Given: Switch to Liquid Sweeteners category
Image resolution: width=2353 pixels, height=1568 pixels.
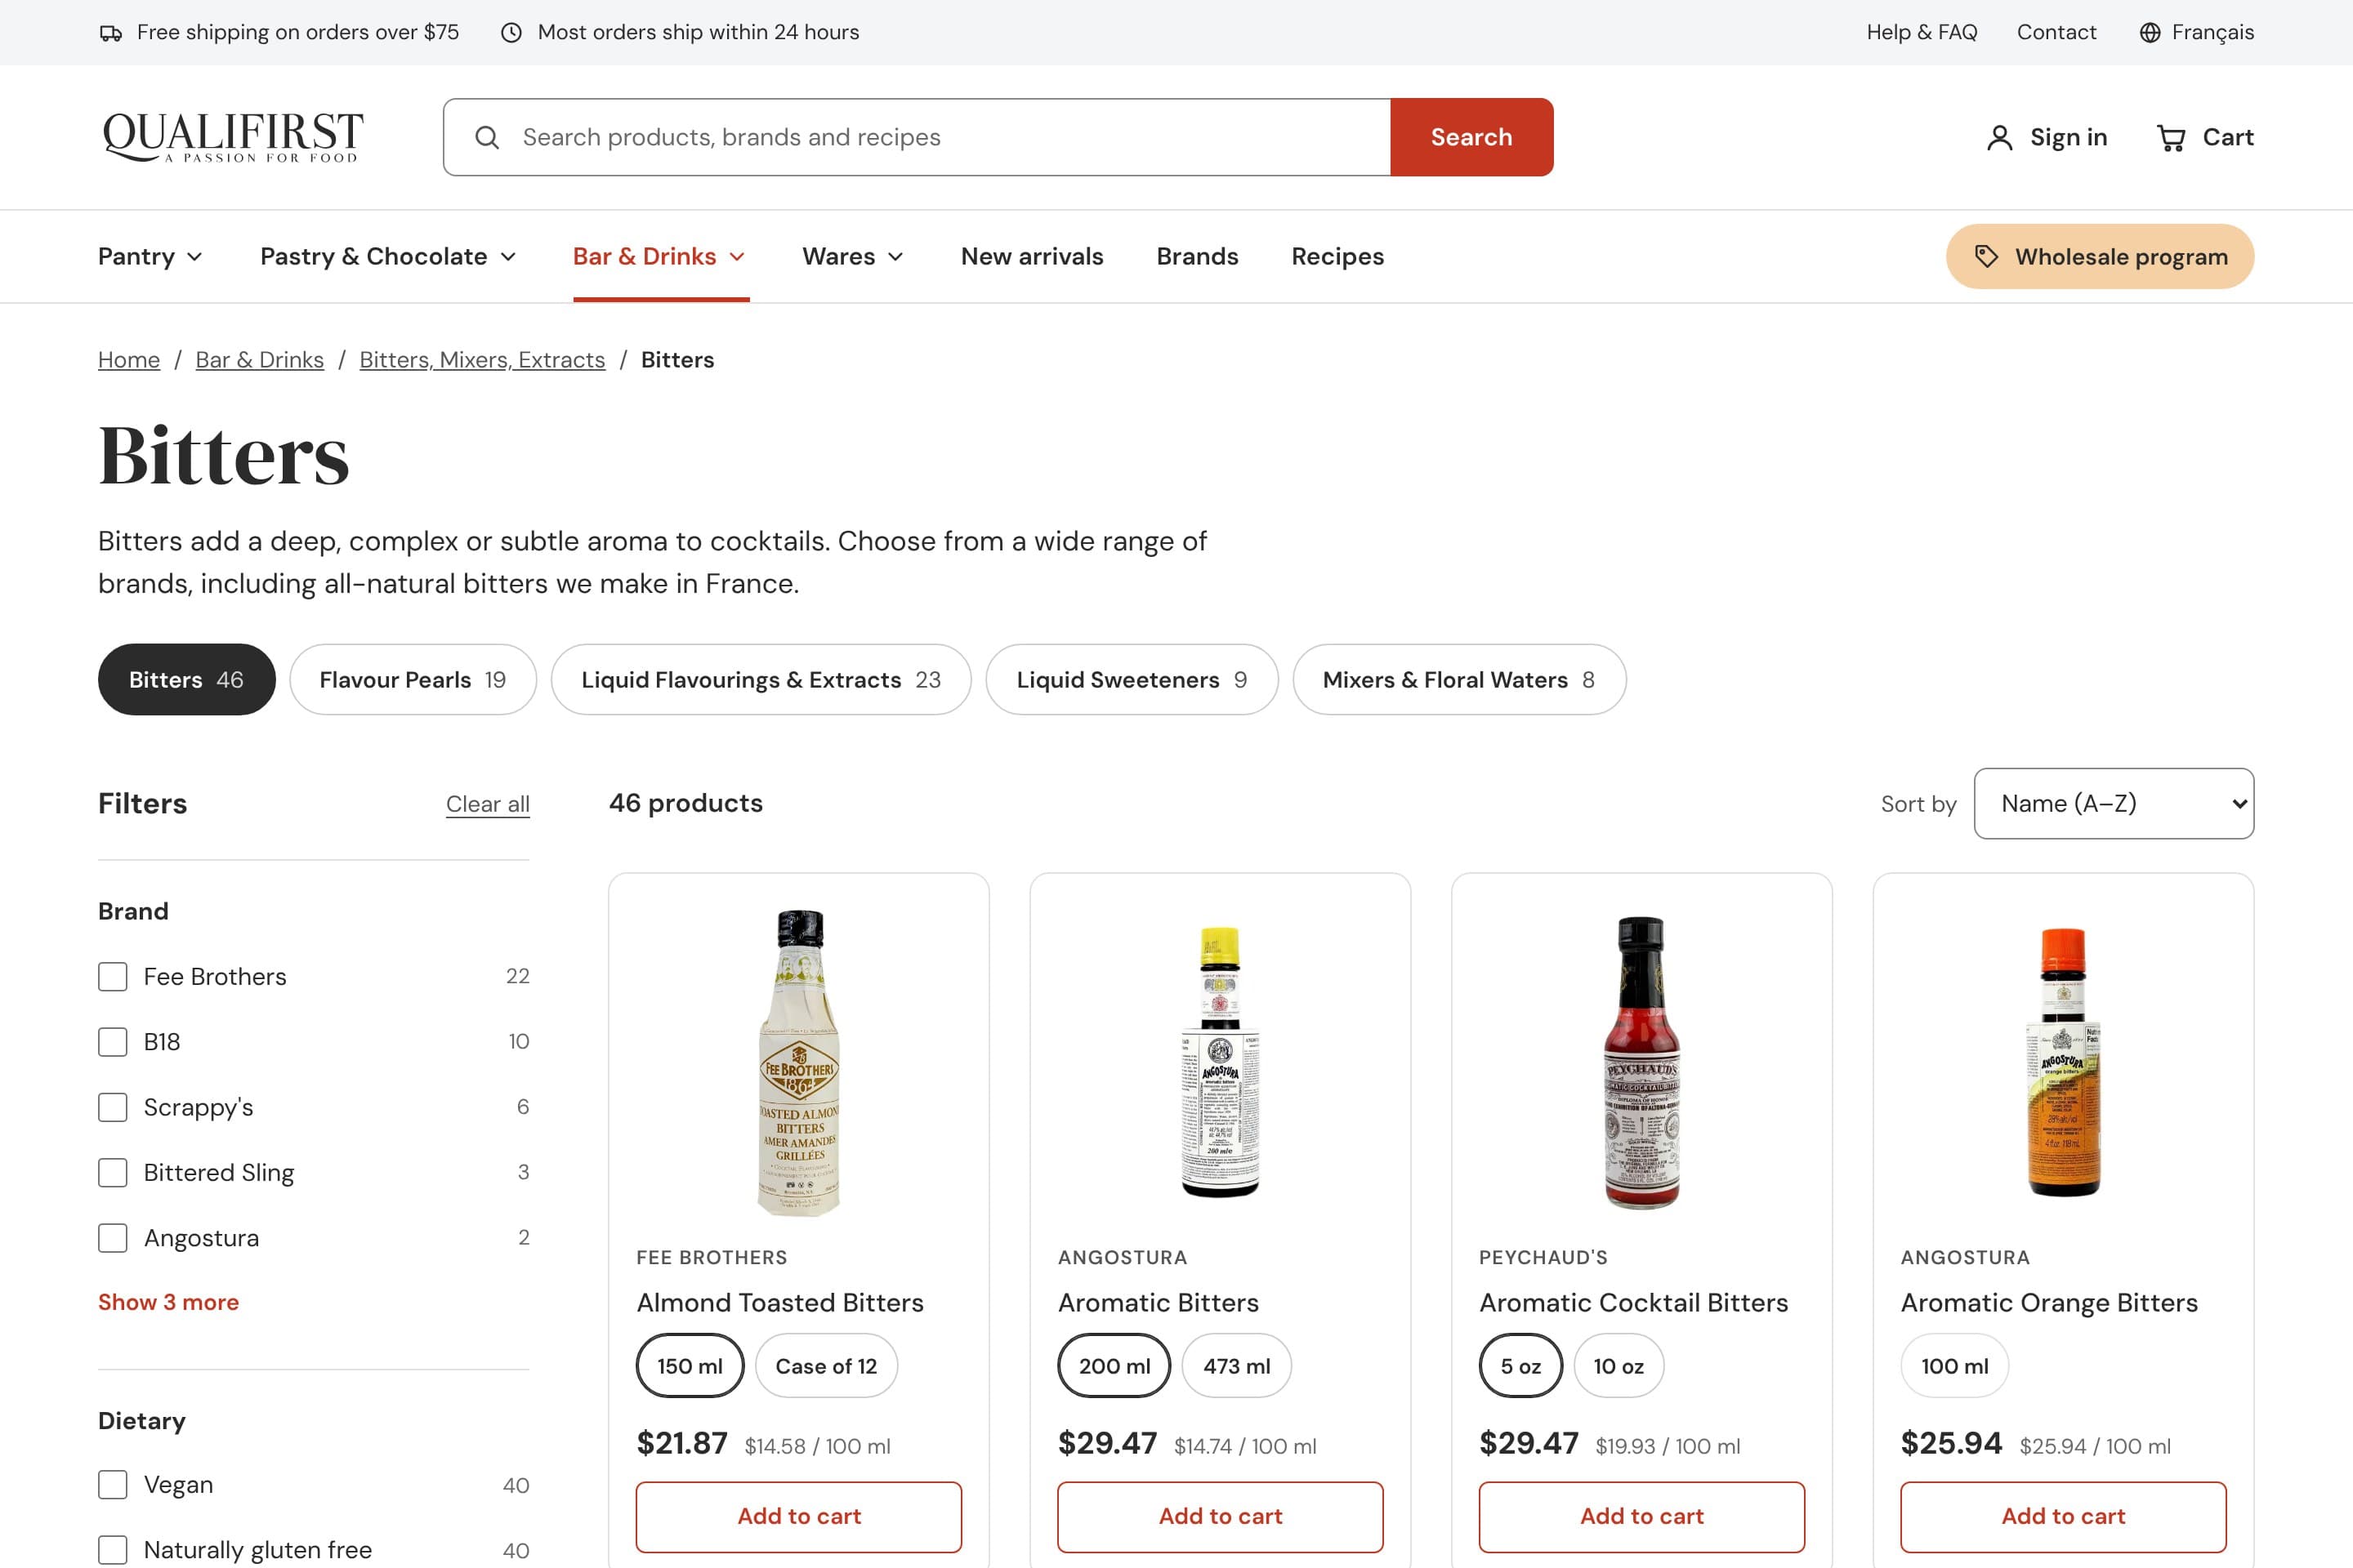Looking at the screenshot, I should [x=1132, y=680].
